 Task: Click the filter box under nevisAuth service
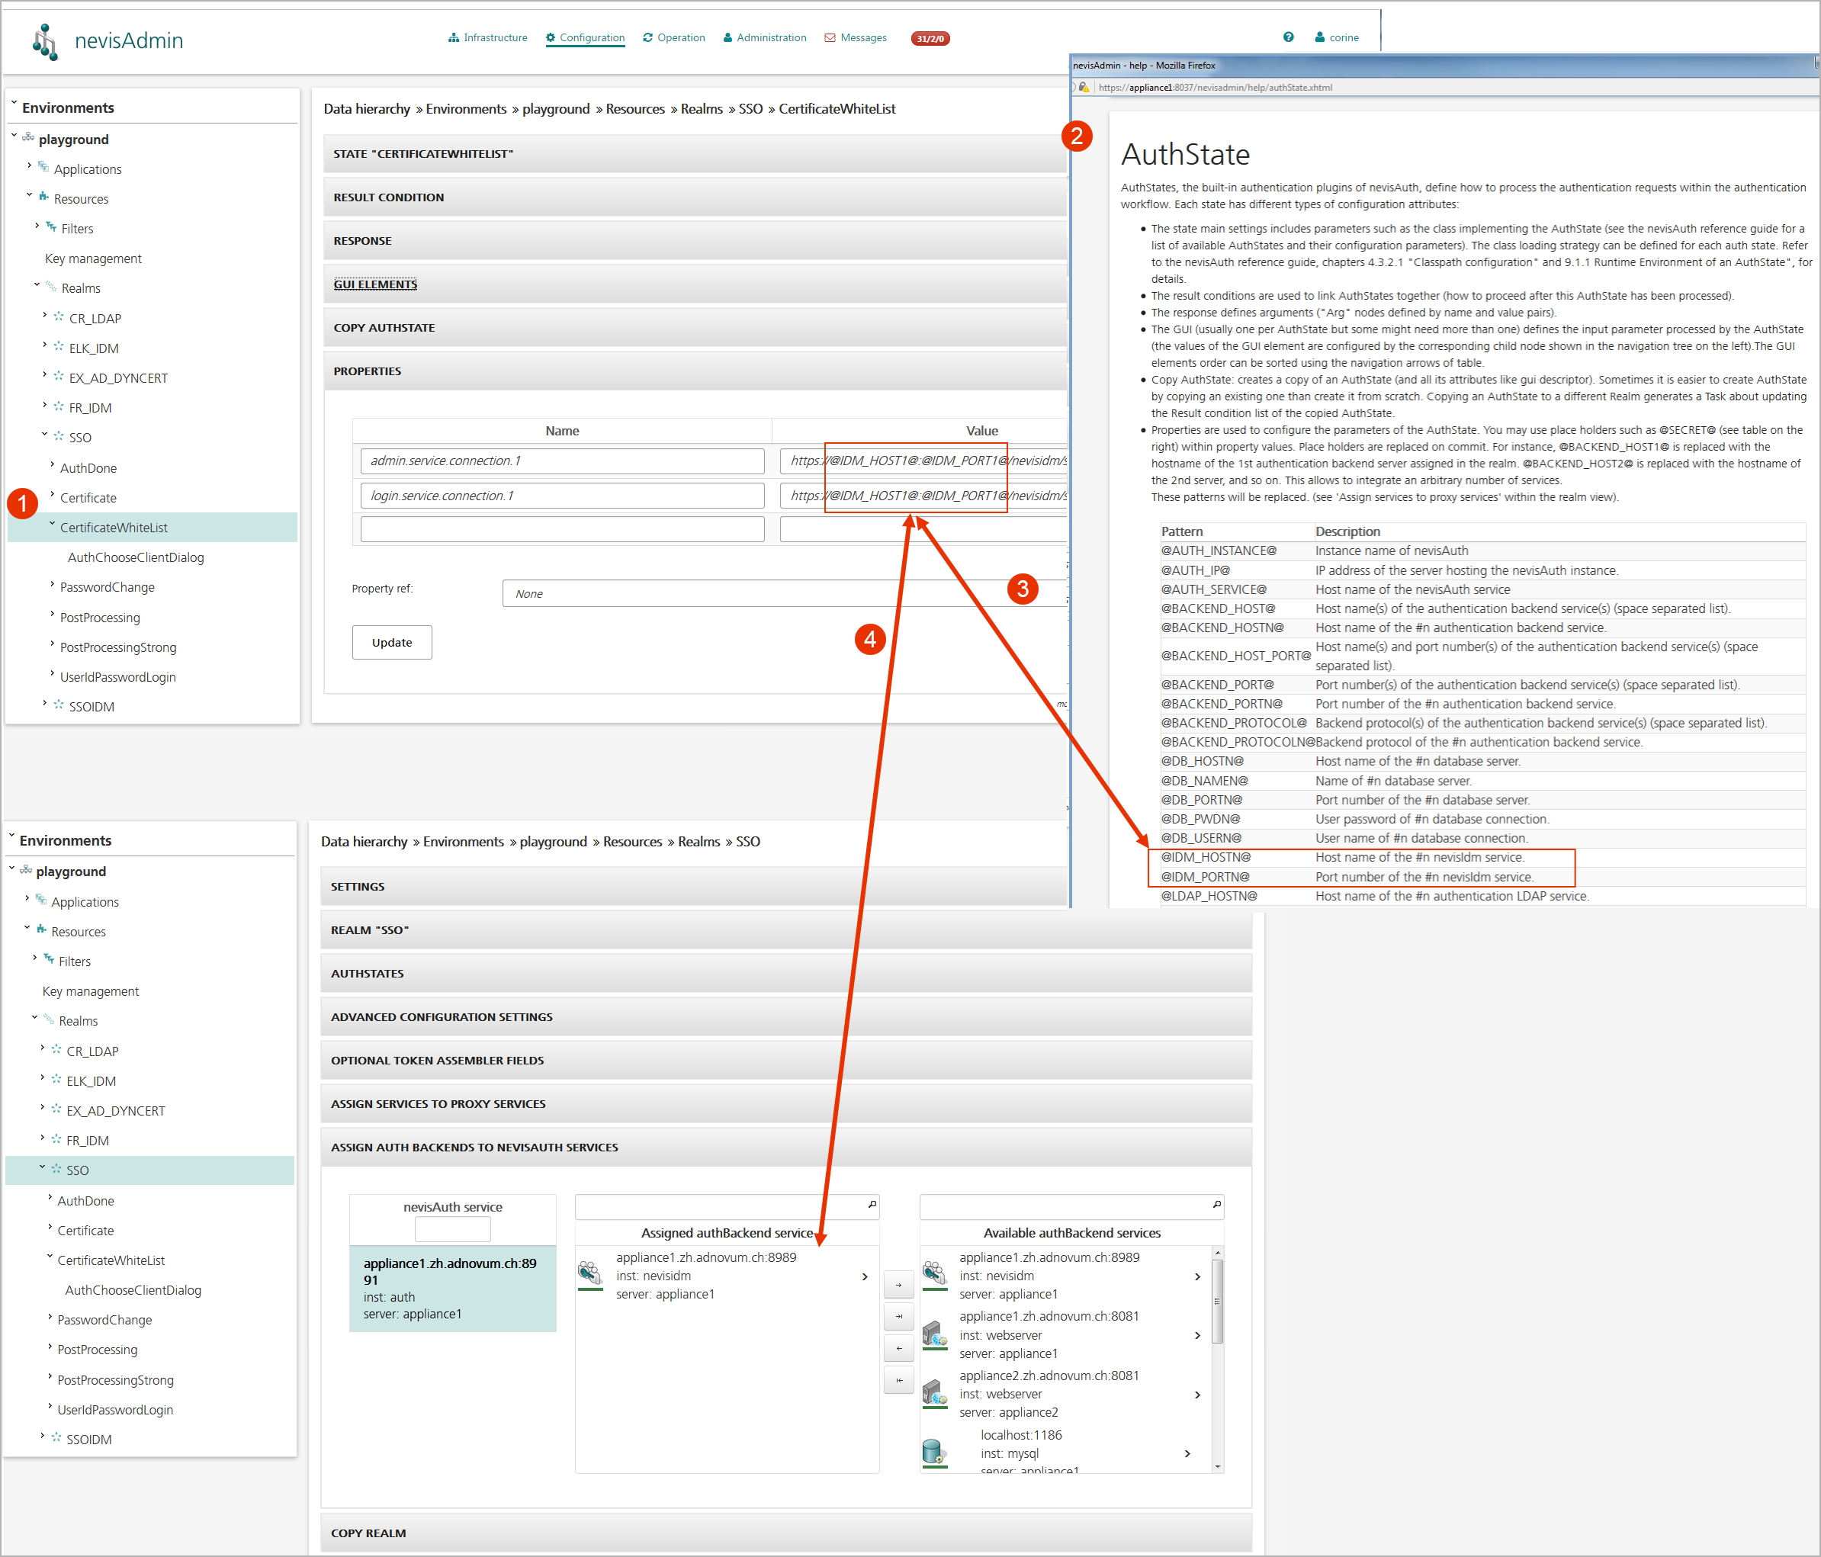coord(453,1228)
